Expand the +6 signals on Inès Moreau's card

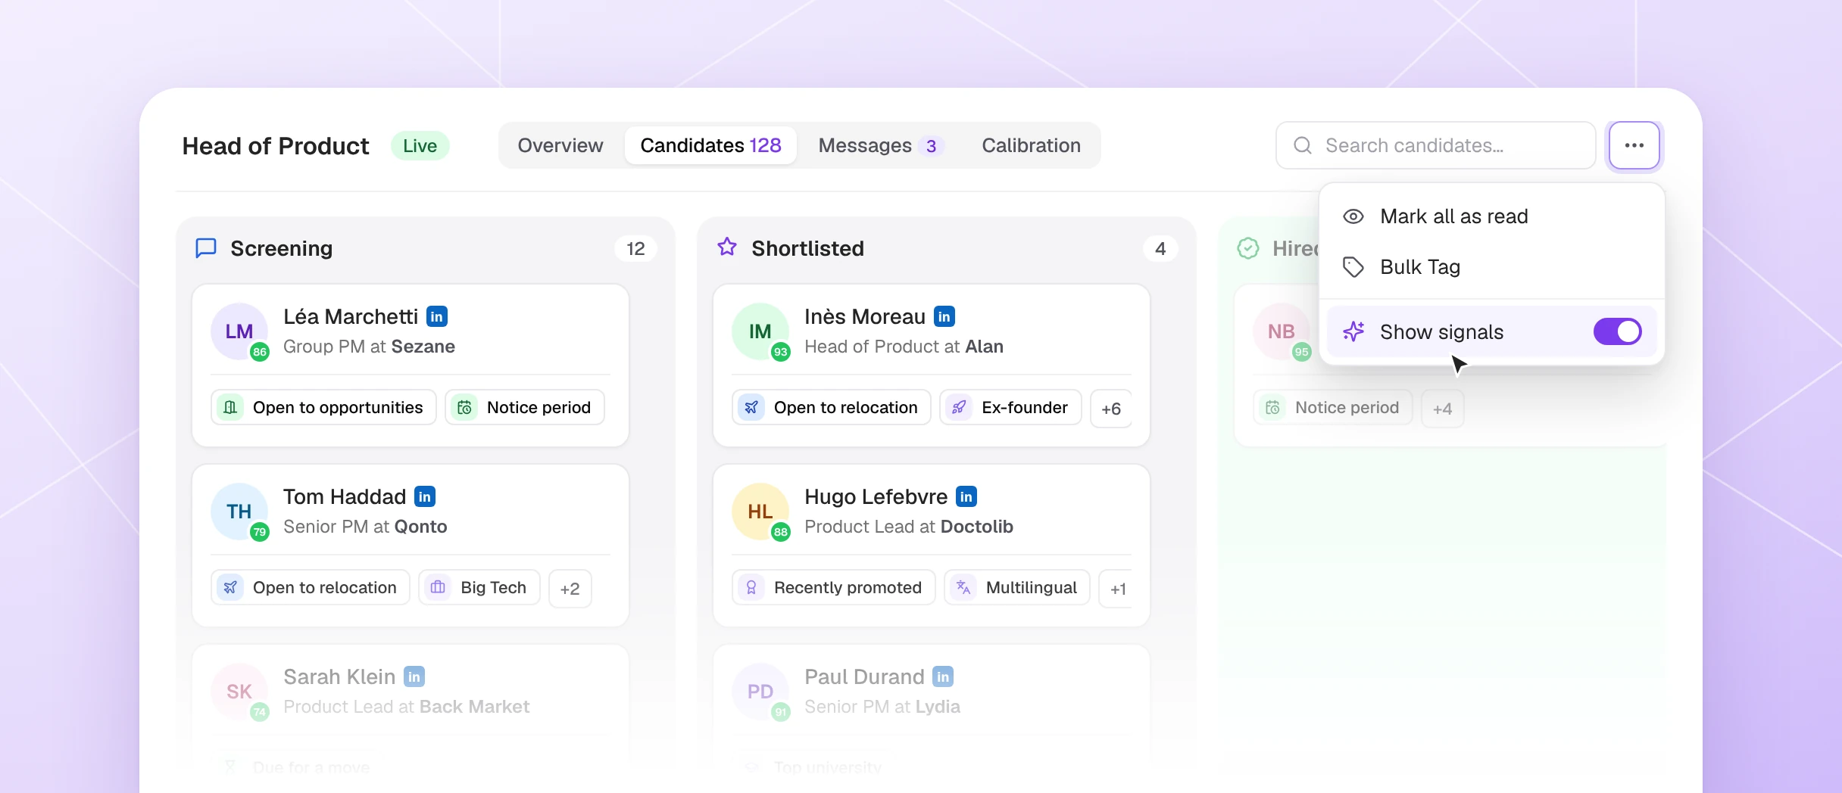coord(1111,409)
